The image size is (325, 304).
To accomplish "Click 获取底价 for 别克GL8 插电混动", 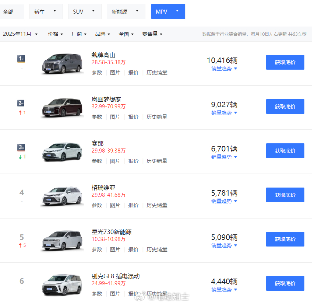I will coord(285,283).
